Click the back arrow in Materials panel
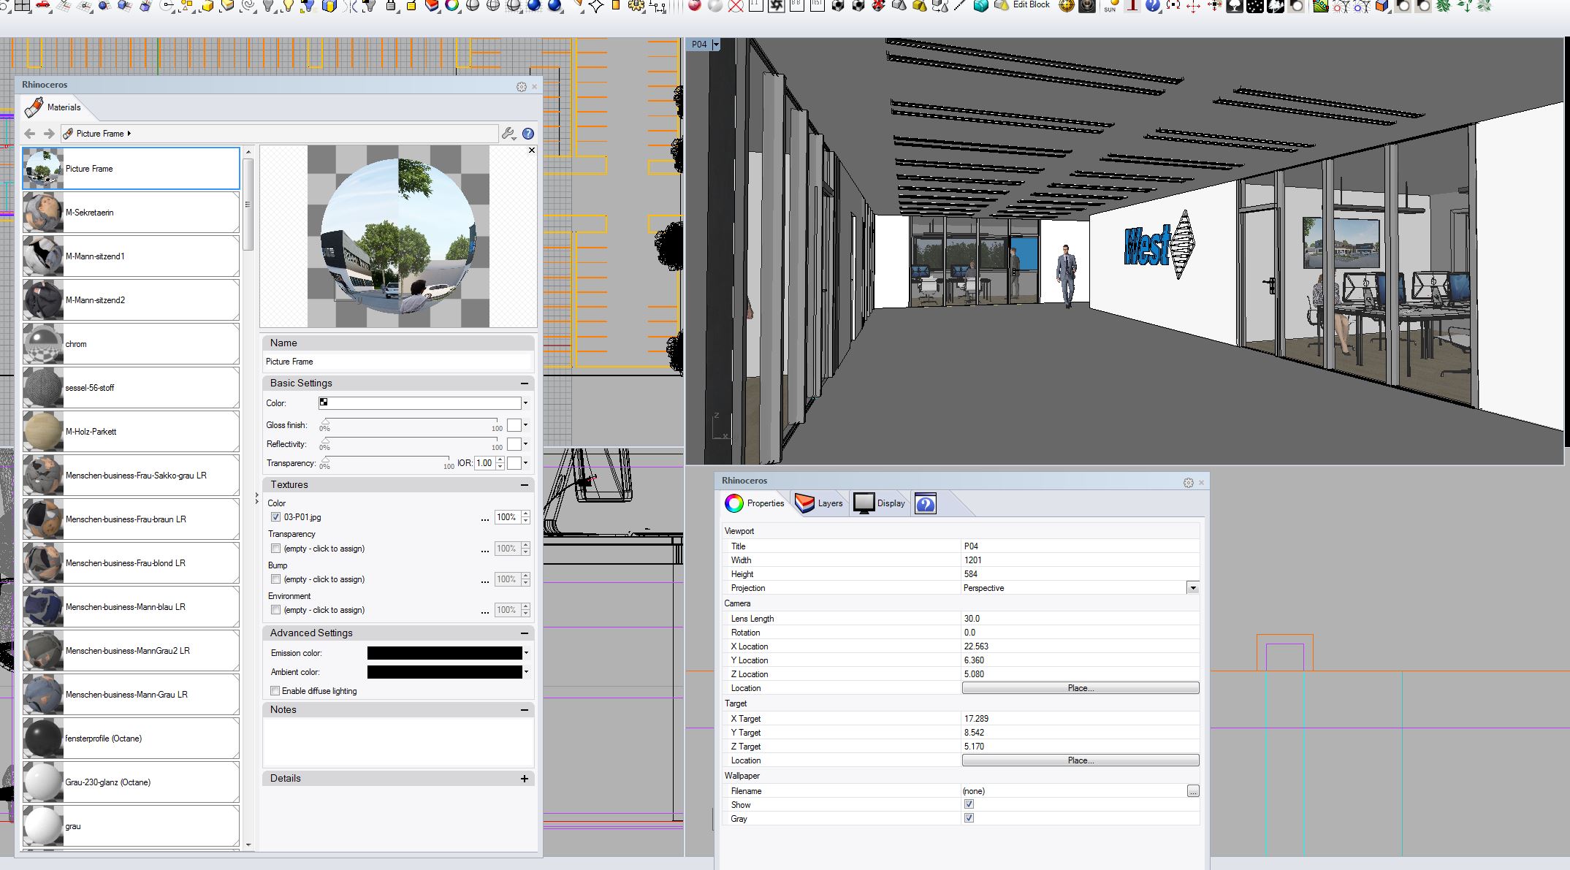 click(x=30, y=134)
